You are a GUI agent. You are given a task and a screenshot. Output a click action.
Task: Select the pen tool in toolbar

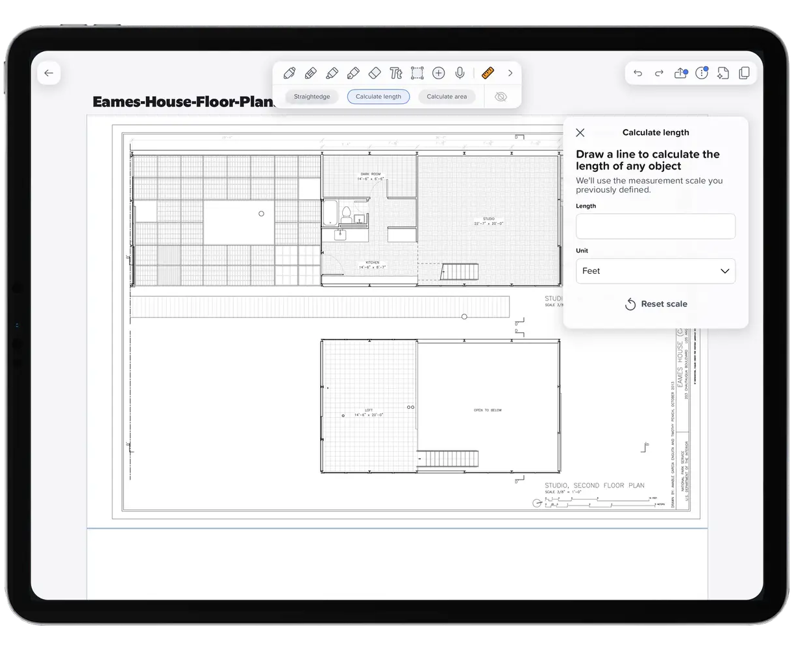pos(290,73)
